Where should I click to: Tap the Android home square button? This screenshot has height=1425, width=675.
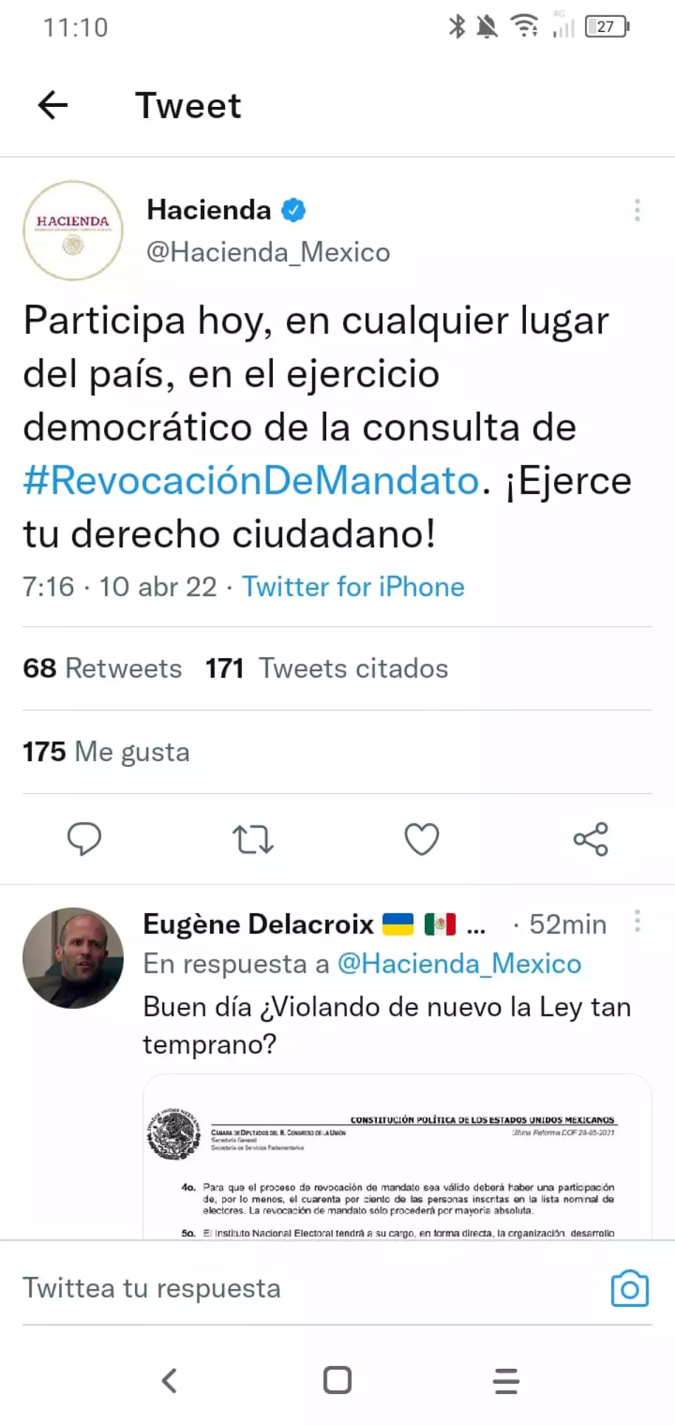[337, 1380]
